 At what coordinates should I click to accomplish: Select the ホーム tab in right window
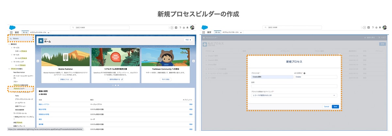(x=218, y=33)
